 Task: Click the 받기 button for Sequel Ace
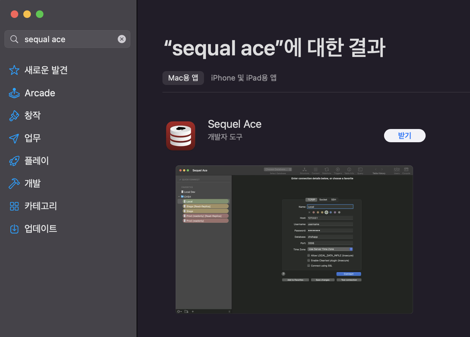pyautogui.click(x=405, y=136)
